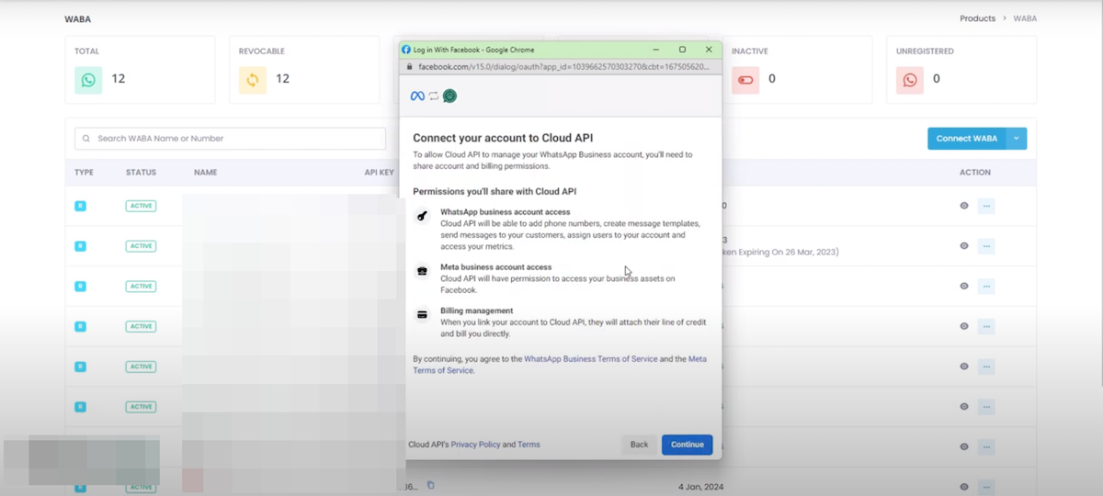This screenshot has height=496, width=1103.
Task: Open the more-actions menu in sixth table row
Action: [986, 406]
